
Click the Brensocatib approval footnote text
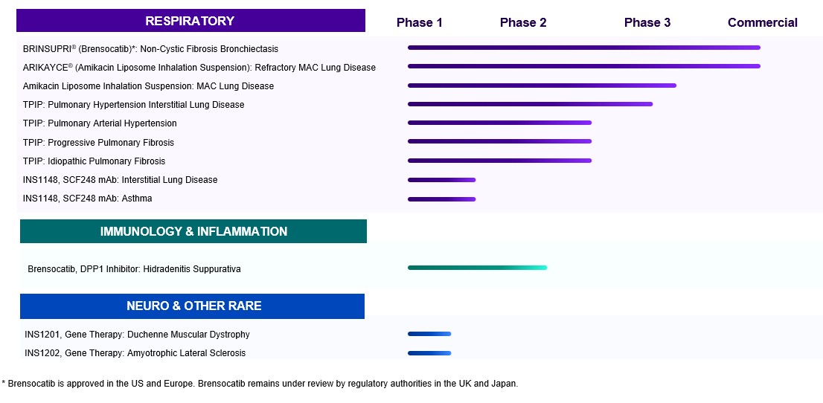pyautogui.click(x=260, y=384)
